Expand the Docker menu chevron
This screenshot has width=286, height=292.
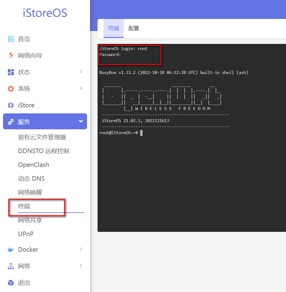click(81, 249)
